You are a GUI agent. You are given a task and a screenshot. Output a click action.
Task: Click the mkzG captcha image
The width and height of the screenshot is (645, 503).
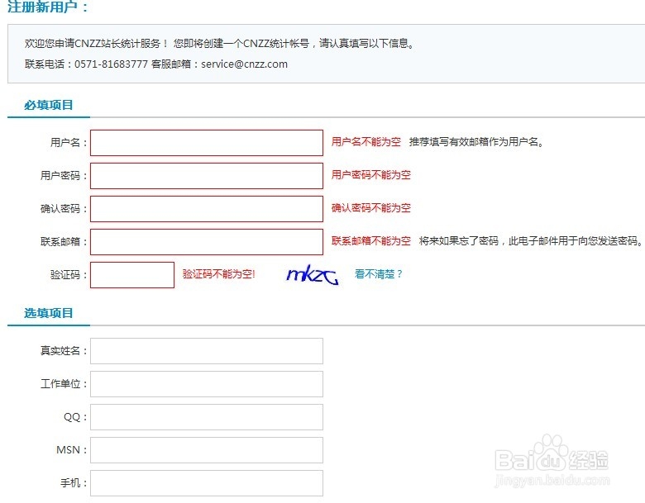click(313, 275)
